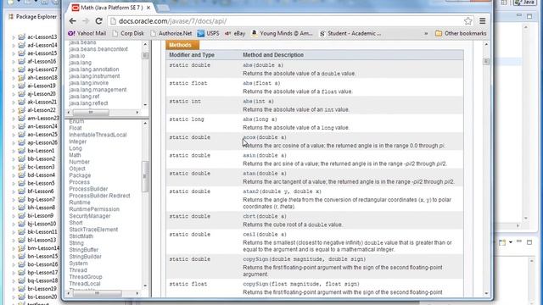Select the bs-Lesson20 project in Package Explorer
Viewport: 543px width, 305px height.
(42, 297)
